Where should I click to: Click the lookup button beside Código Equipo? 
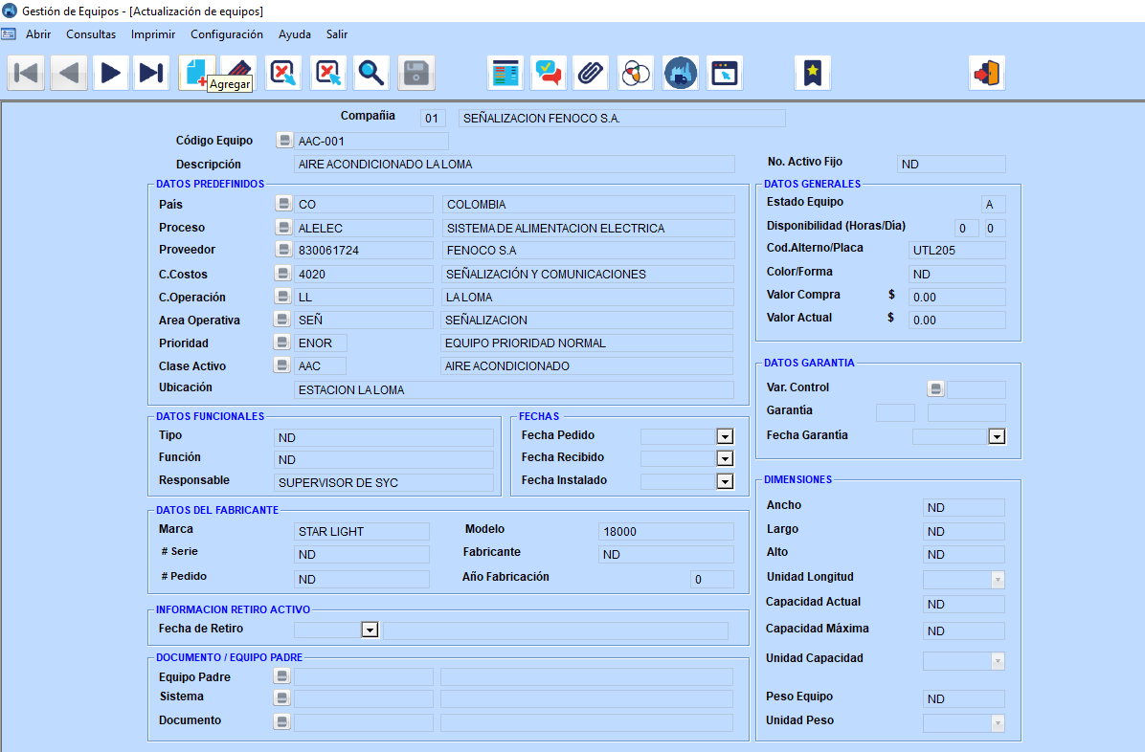pyautogui.click(x=284, y=141)
